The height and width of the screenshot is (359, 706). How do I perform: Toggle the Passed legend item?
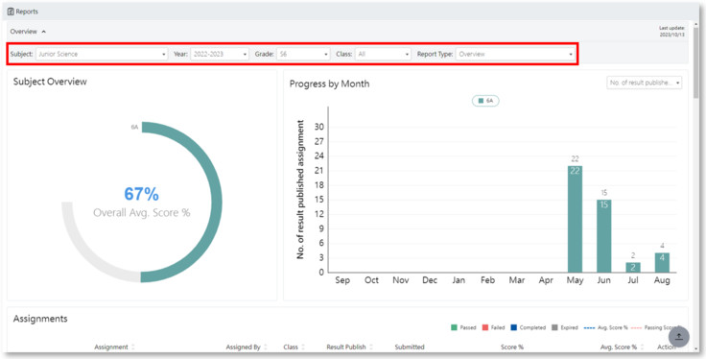point(463,328)
